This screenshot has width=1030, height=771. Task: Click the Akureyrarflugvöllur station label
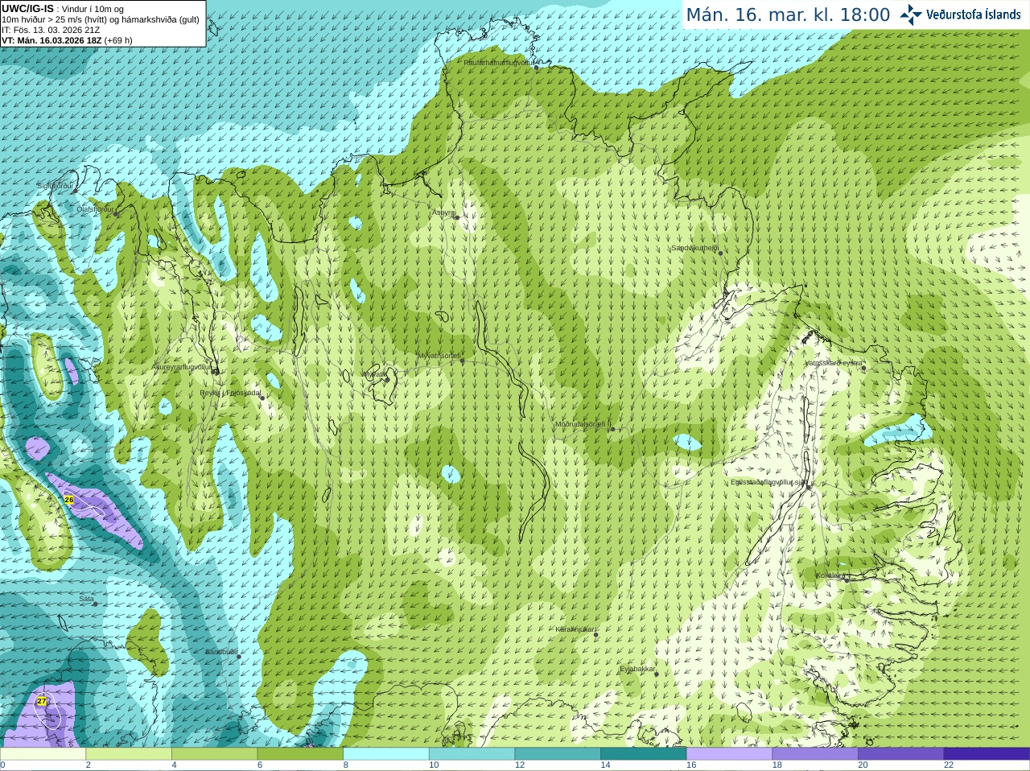click(183, 367)
